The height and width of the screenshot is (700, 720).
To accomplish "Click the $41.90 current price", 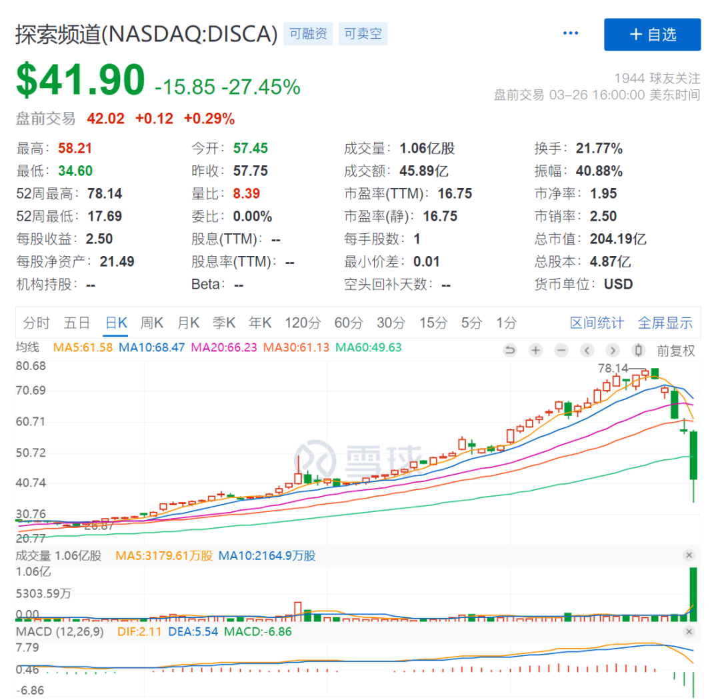I will tap(81, 79).
